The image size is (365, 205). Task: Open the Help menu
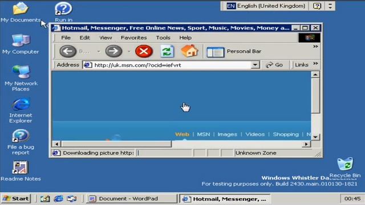pos(185,38)
